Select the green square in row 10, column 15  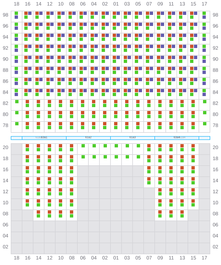pos(193,205)
